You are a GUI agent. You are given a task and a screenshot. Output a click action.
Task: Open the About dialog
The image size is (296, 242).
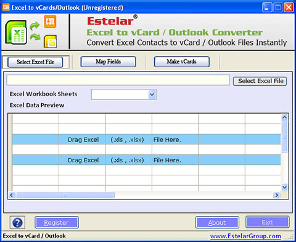217,222
